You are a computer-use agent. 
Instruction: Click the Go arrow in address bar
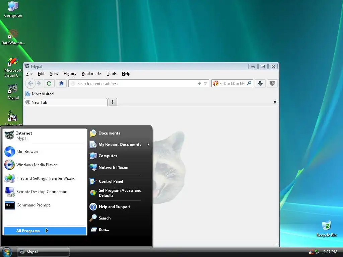click(x=199, y=83)
